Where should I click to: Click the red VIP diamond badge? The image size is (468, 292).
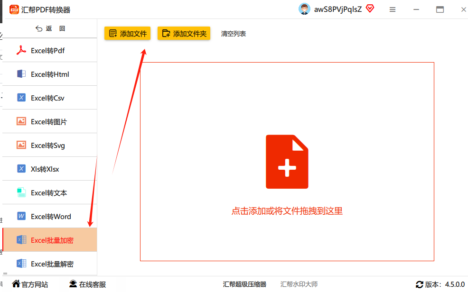tap(370, 9)
